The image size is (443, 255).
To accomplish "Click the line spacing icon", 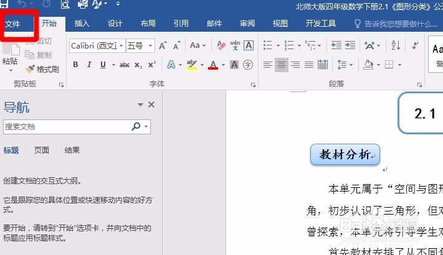I will coord(342,65).
